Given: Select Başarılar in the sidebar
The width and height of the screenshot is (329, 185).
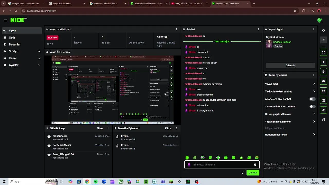Looking at the screenshot, I should (22, 44).
